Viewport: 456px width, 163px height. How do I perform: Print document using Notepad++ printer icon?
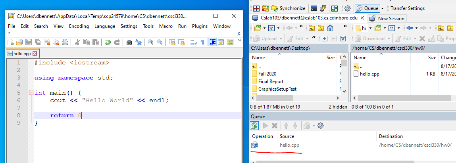[65, 42]
